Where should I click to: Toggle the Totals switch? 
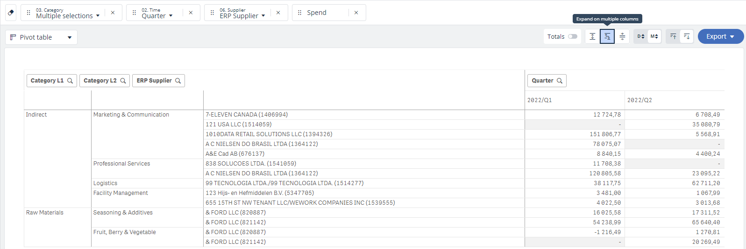(x=572, y=36)
